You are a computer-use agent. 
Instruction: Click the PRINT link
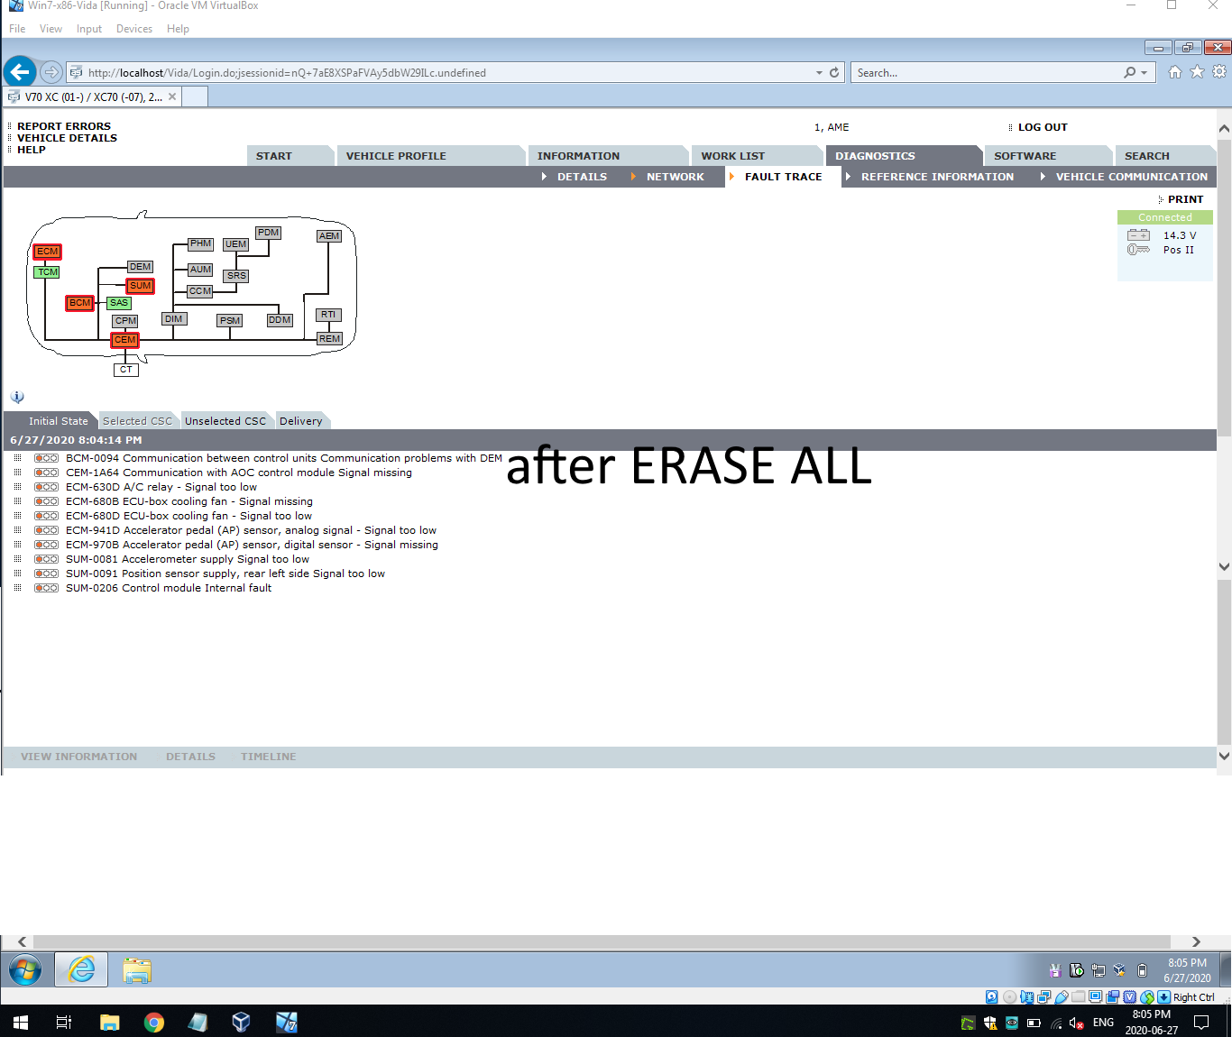pos(1185,199)
